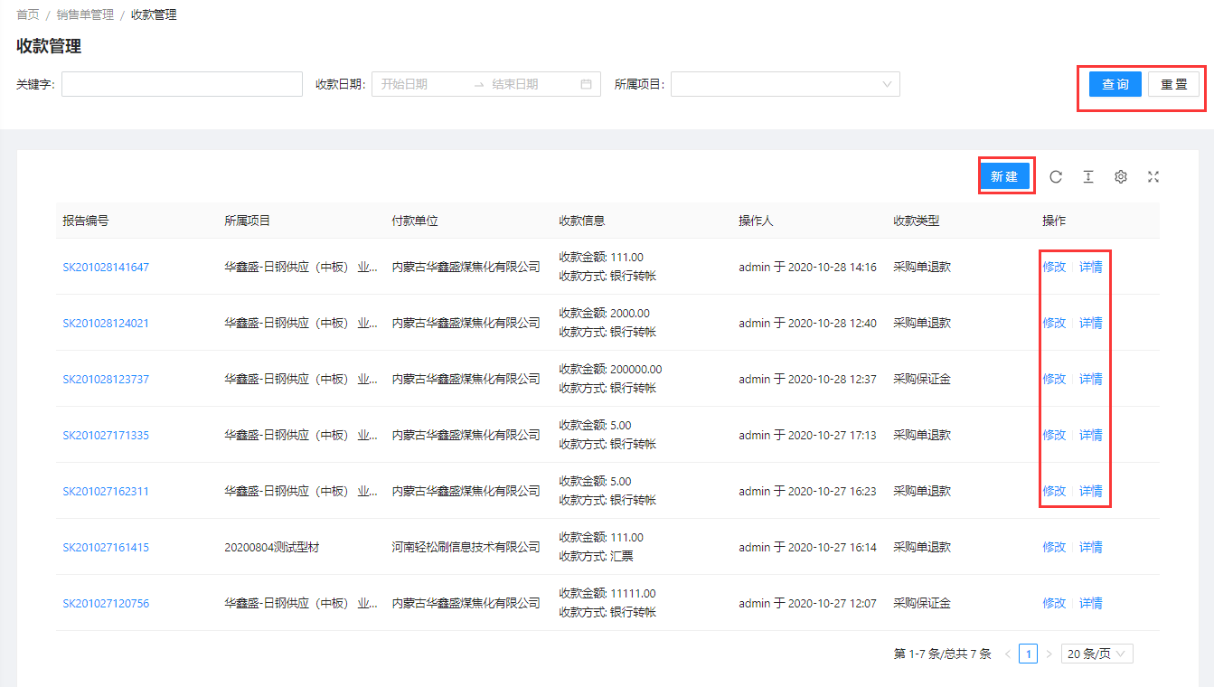Click 修改 for SK201027120756
Image resolution: width=1214 pixels, height=687 pixels.
point(1054,604)
